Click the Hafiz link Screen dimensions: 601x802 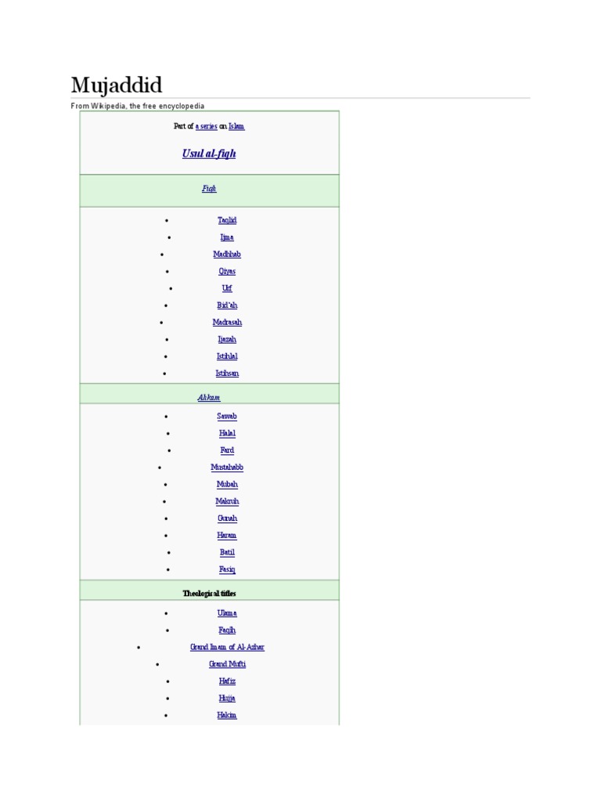point(227,681)
